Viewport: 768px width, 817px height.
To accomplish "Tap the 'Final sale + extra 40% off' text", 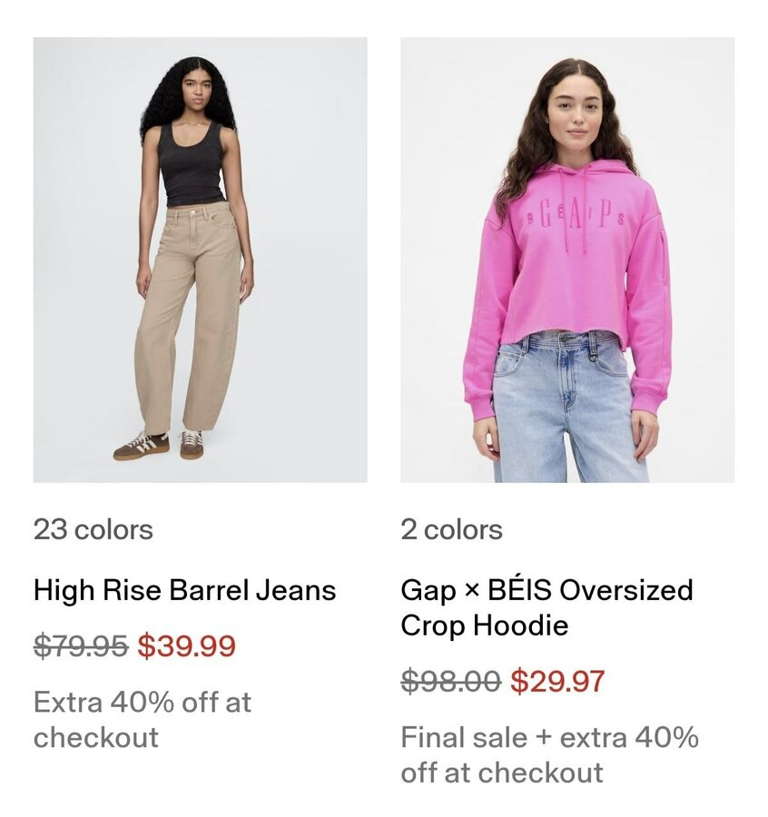I will 550,755.
